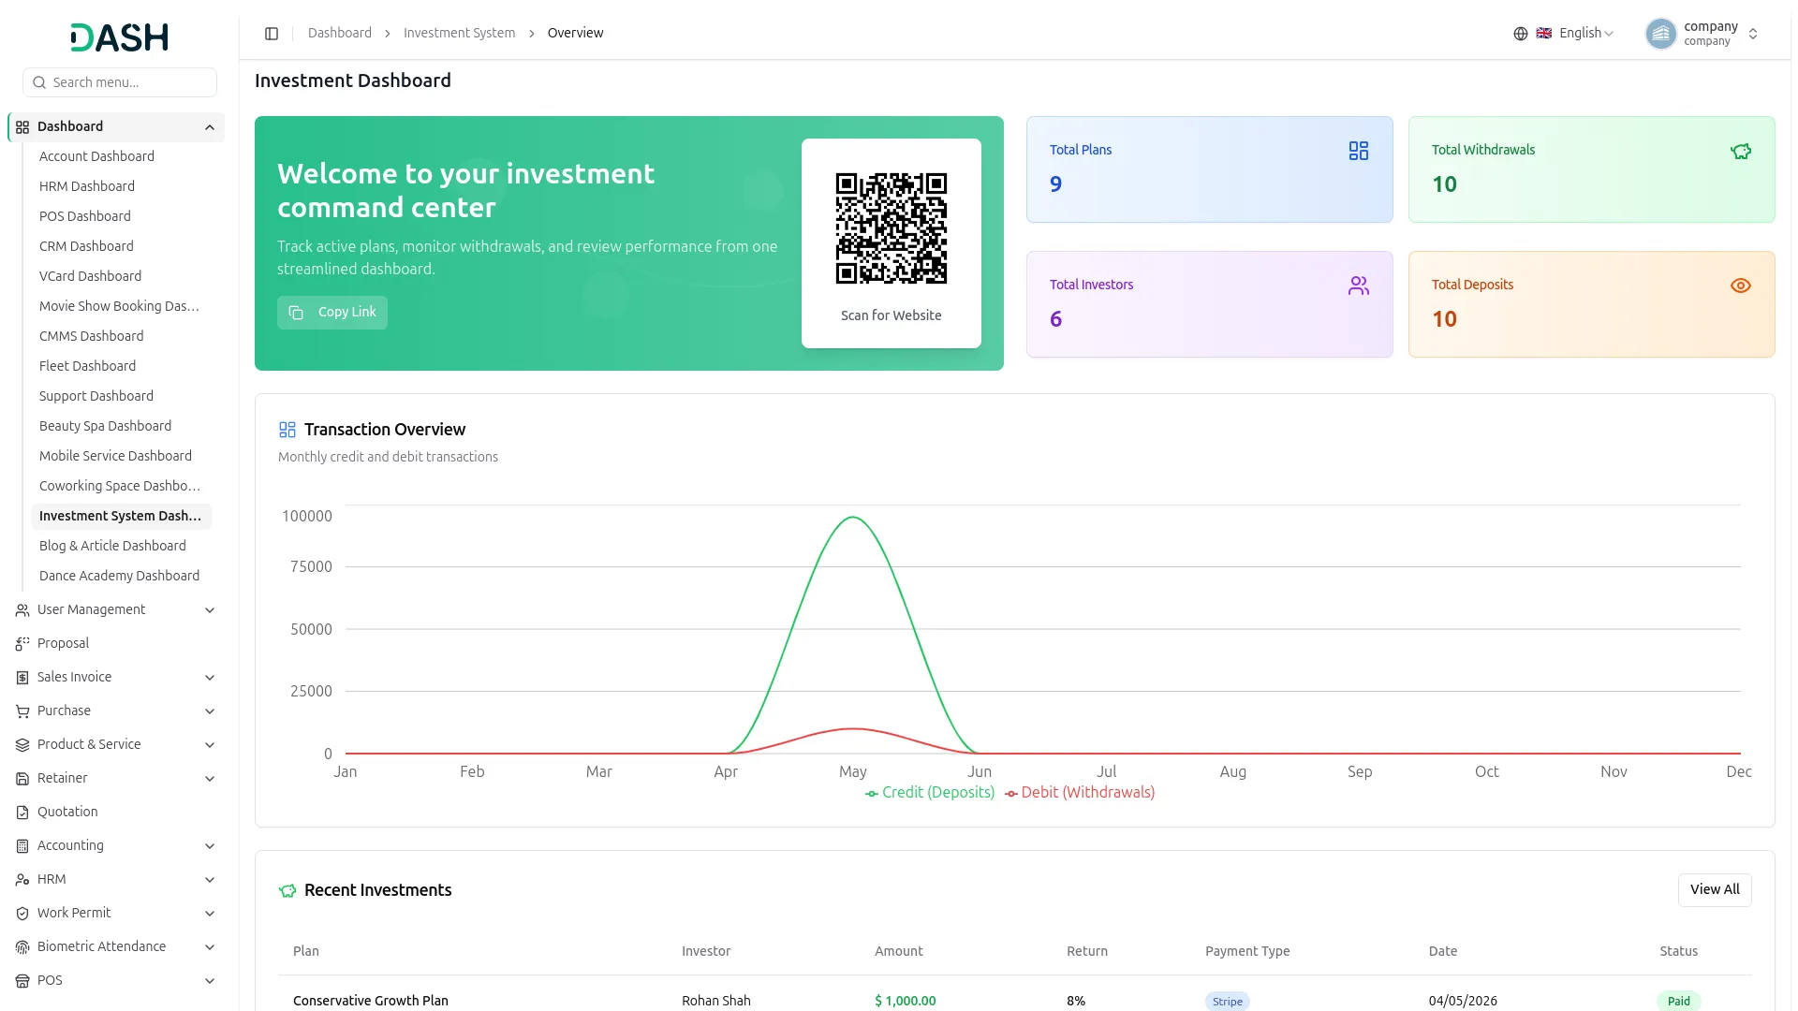Screen dimensions: 1798x1011
Task: Expand the User Management chevron
Action: 210,610
